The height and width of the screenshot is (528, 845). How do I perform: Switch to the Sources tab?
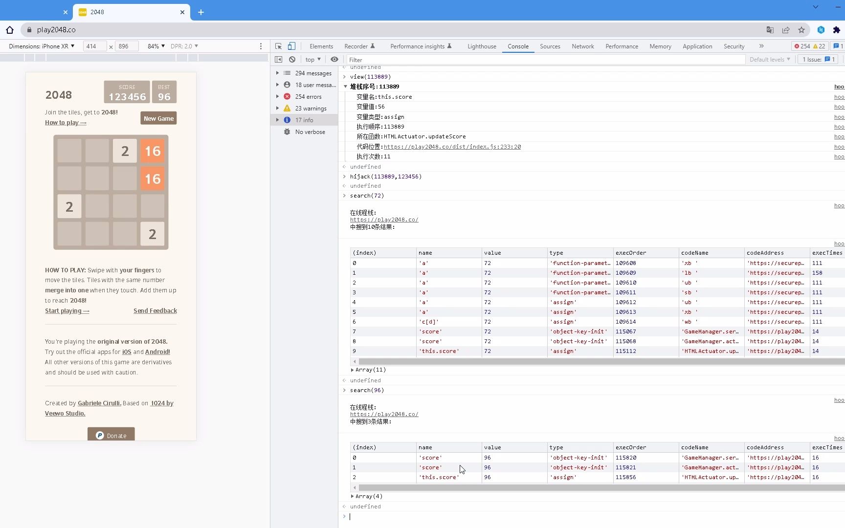(x=550, y=46)
